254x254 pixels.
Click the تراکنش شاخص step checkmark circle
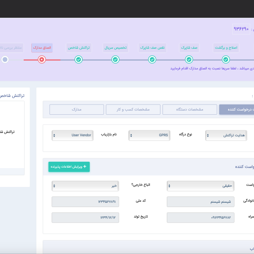point(78,60)
